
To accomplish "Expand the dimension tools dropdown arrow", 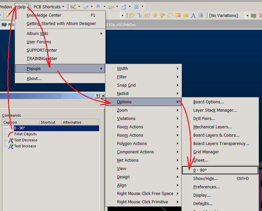I will pos(117,7).
